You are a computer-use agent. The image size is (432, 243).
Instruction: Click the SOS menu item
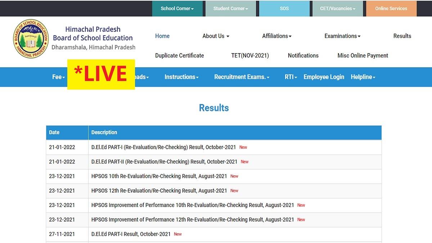[x=284, y=8]
